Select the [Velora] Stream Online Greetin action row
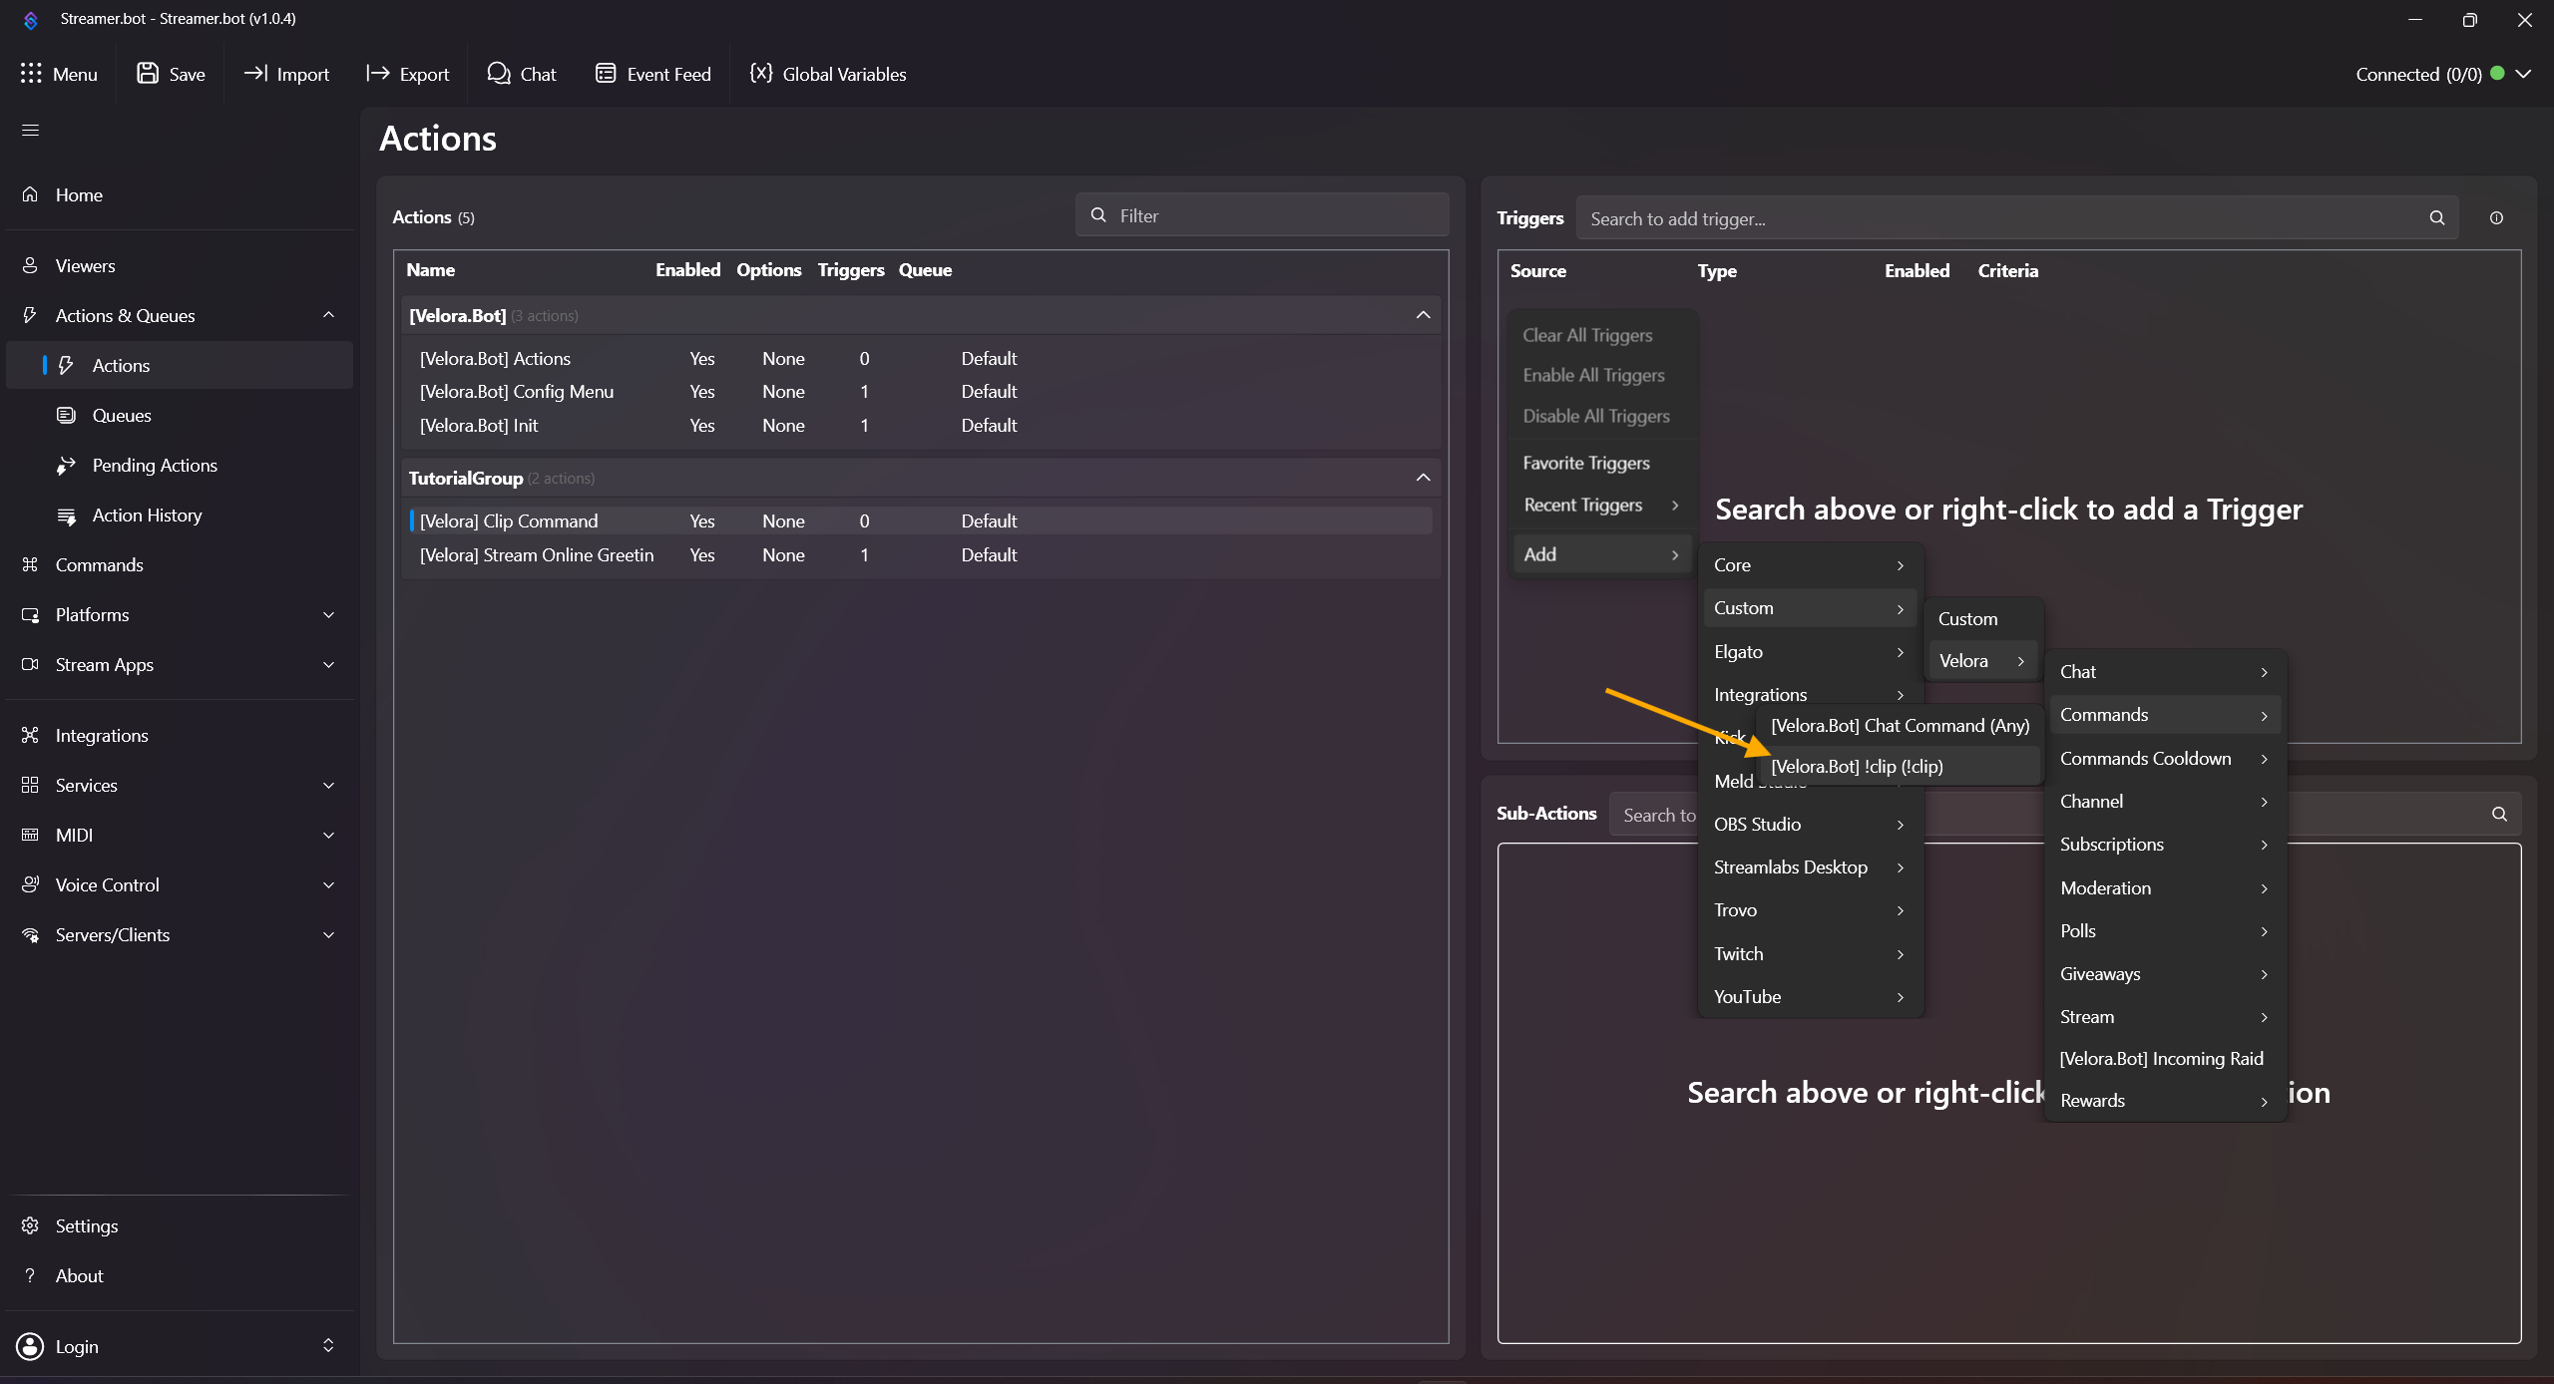This screenshot has width=2554, height=1384. (537, 554)
